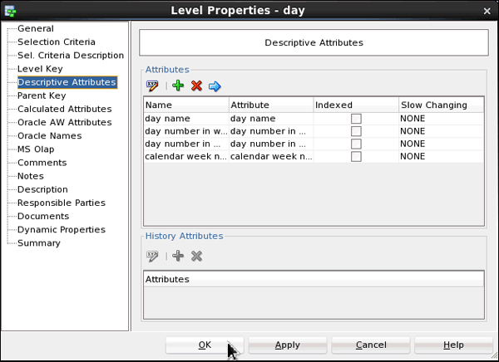Open Notes page
The height and width of the screenshot is (362, 499).
click(31, 176)
